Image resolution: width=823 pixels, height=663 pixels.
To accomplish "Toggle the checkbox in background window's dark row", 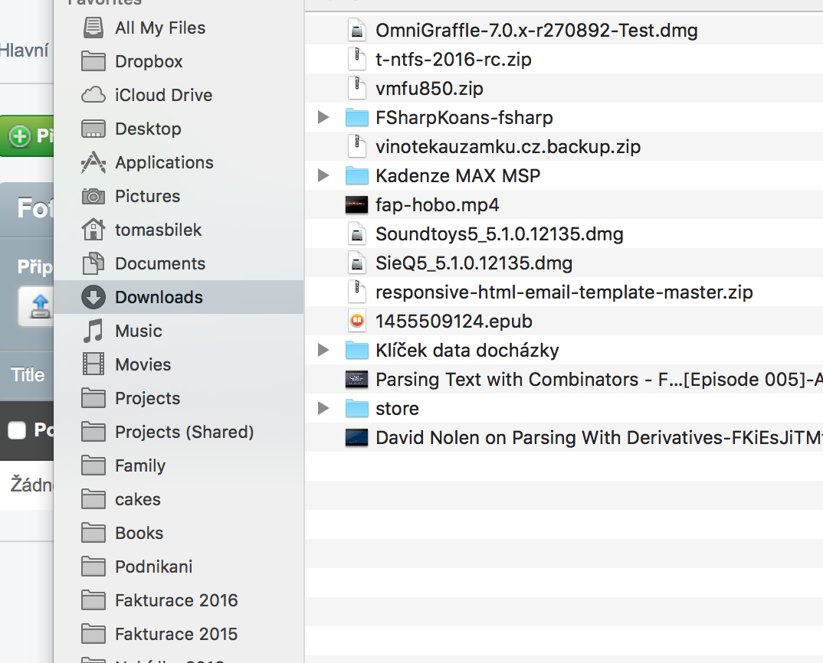I will pos(17,430).
